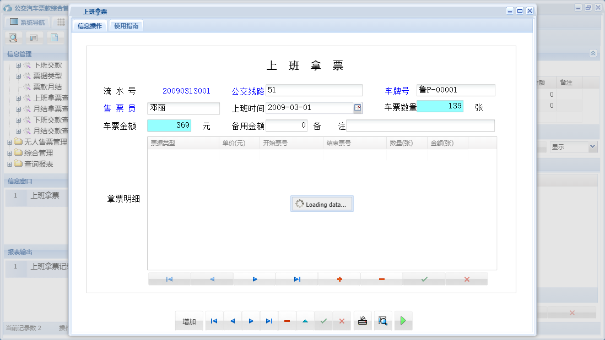605x340 pixels.
Task: Go to next row in detail grid navigator
Action: [x=255, y=279]
